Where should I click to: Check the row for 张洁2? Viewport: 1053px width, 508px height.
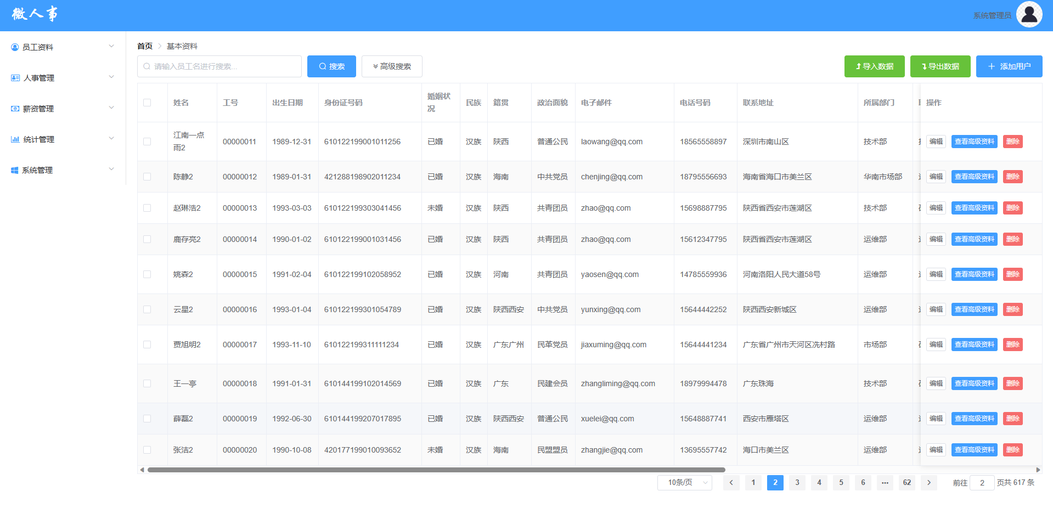pyautogui.click(x=147, y=450)
